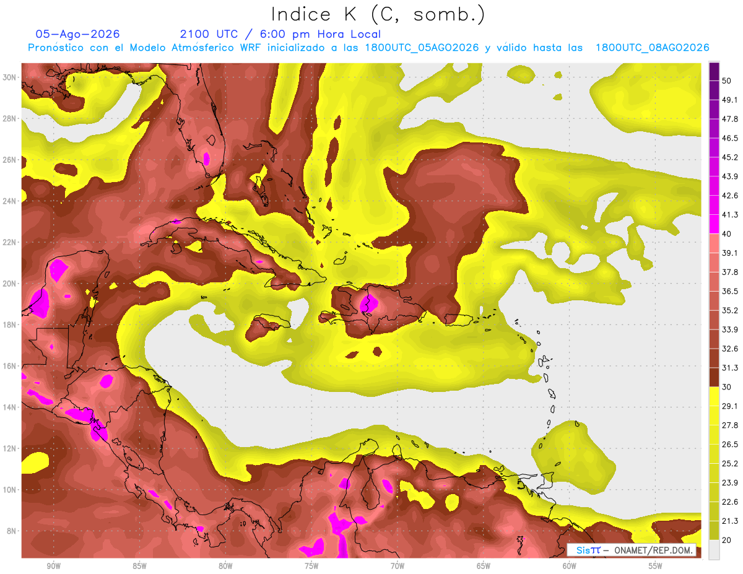The image size is (743, 574).
Task: Pick the bright yellow swatch between 29.1 and 30
Action: (714, 397)
